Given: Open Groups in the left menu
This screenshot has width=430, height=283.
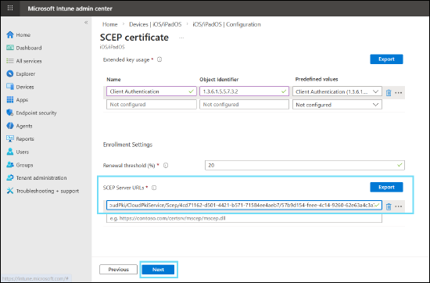Looking at the screenshot, I should [x=24, y=165].
